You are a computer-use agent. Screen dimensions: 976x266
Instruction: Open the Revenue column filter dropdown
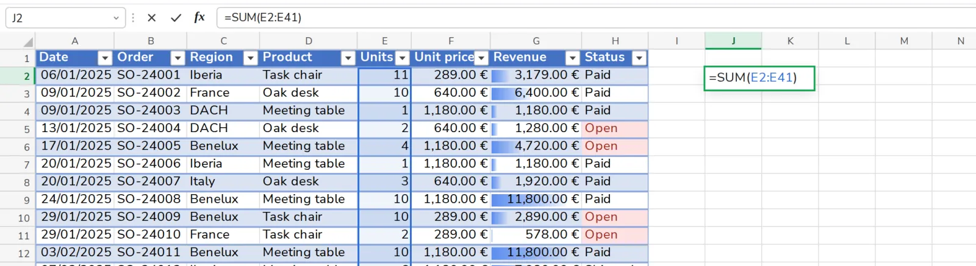click(x=572, y=58)
